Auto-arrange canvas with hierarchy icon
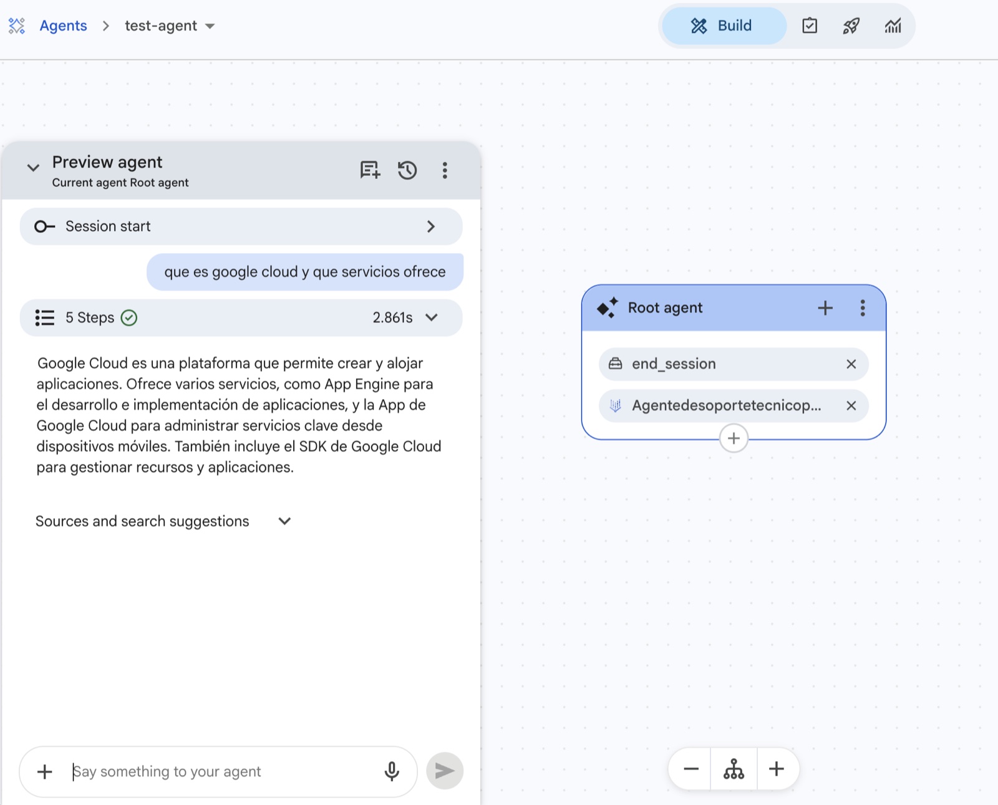Screen dimensions: 998x805 (x=734, y=769)
